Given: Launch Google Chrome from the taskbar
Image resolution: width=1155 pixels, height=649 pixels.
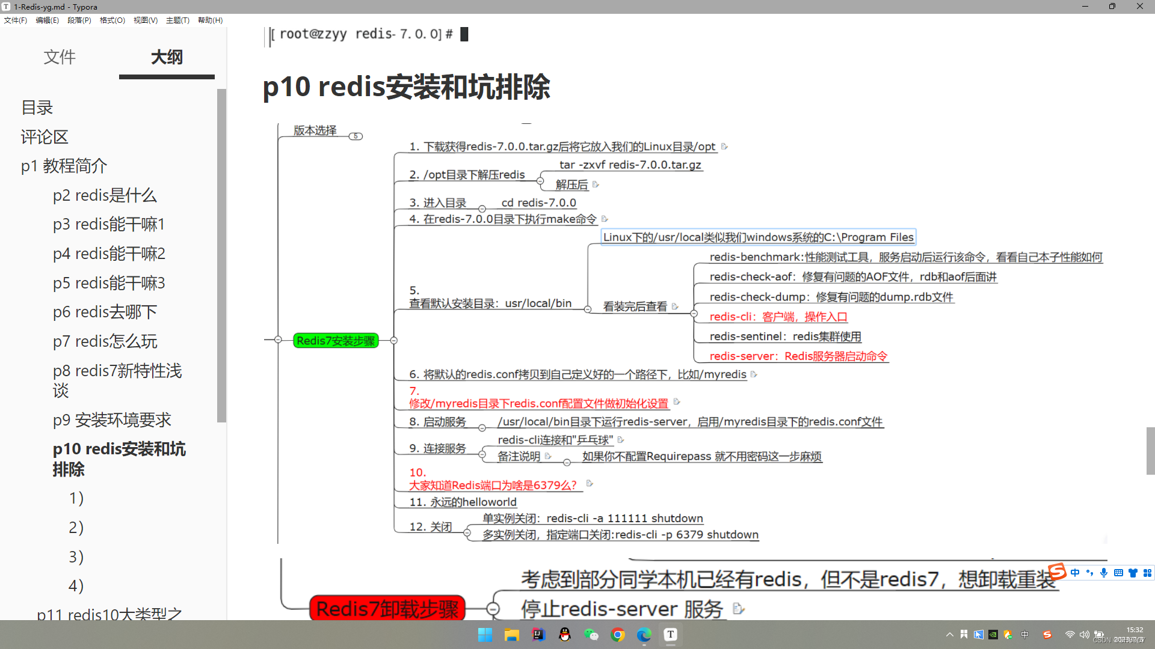Looking at the screenshot, I should [x=618, y=635].
